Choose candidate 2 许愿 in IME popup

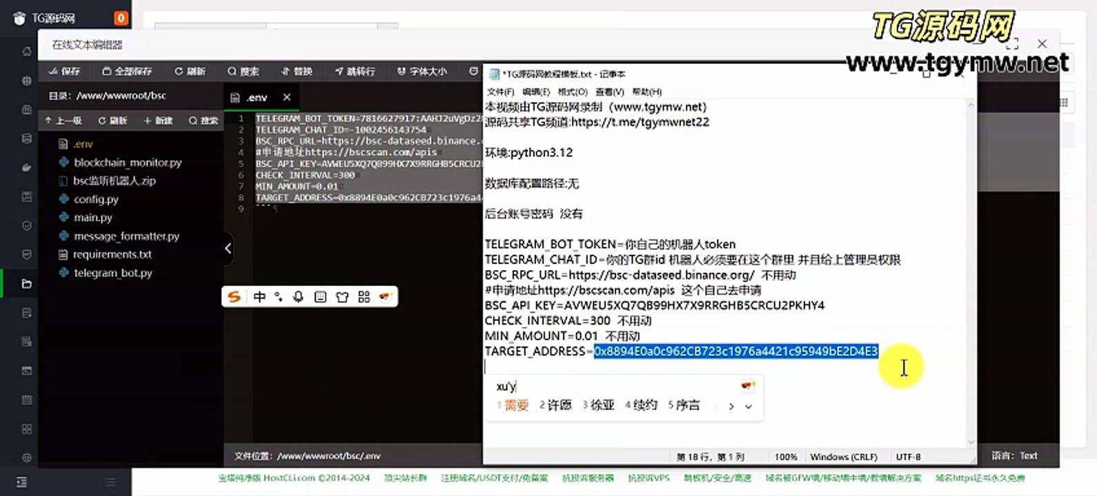pos(555,405)
